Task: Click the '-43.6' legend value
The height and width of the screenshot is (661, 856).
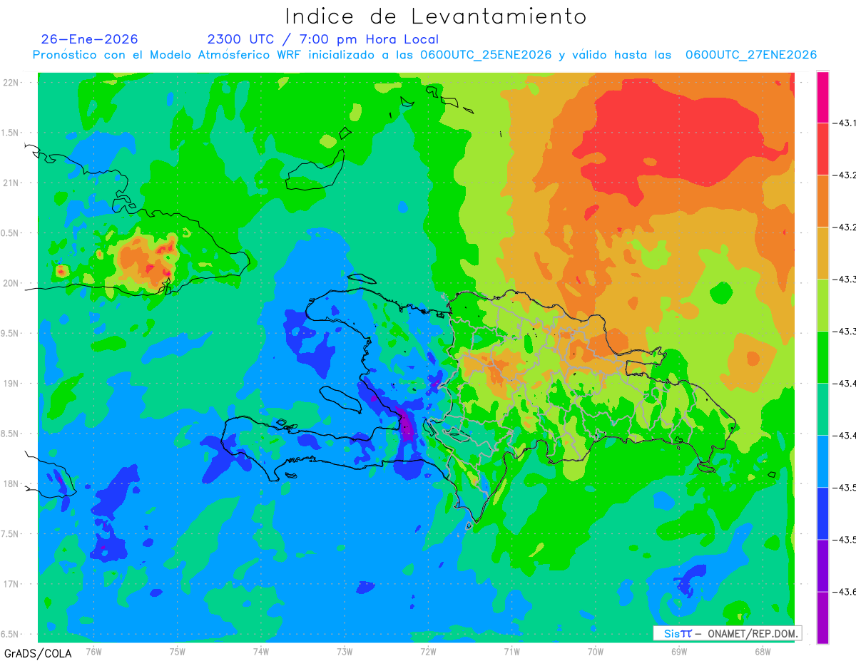Action: (845, 592)
